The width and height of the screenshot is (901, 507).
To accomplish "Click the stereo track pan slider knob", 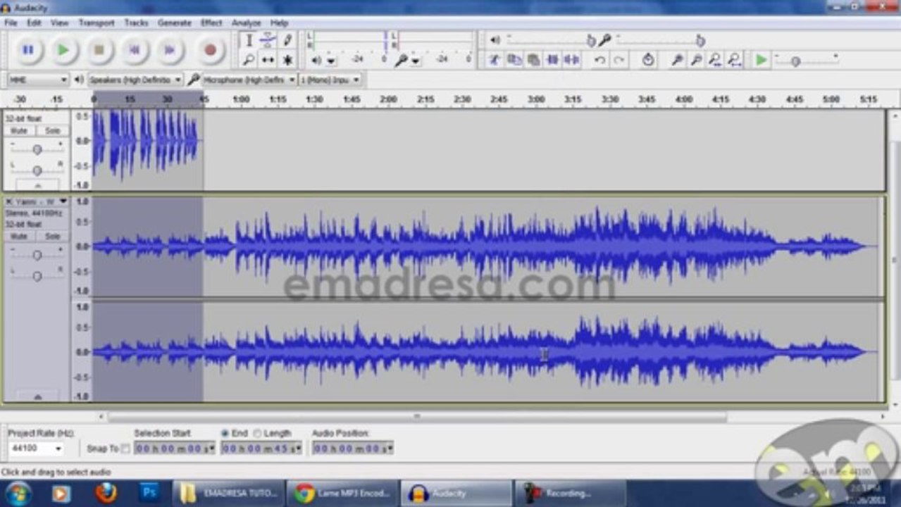I will pyautogui.click(x=37, y=276).
